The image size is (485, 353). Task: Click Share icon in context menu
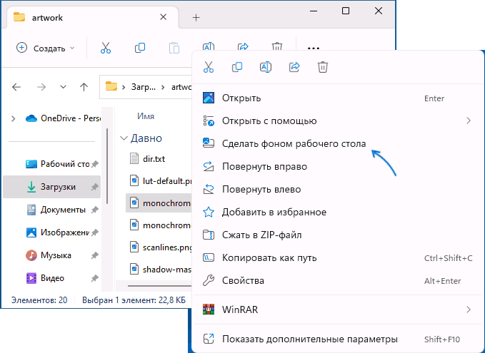[294, 67]
